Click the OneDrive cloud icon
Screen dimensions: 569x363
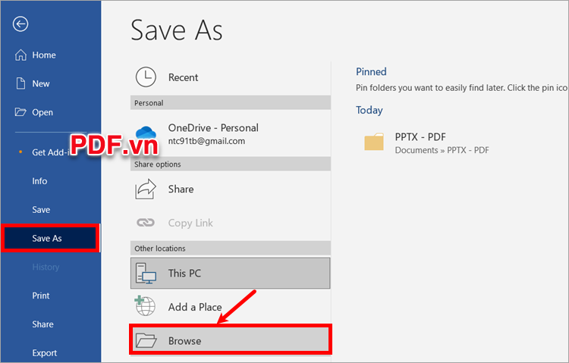coord(146,134)
